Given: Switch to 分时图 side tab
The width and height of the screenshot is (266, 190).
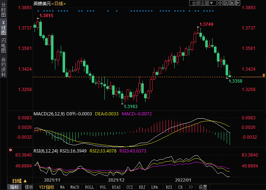Looking at the screenshot, I should [x=3, y=11].
